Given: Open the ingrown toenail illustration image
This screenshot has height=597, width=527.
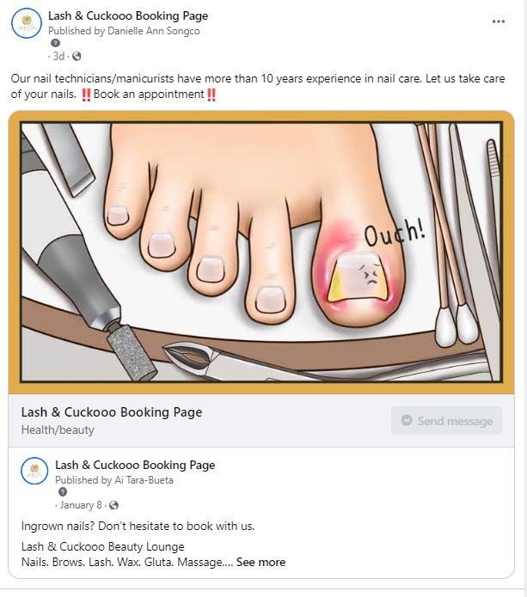Looking at the screenshot, I should pos(261,252).
